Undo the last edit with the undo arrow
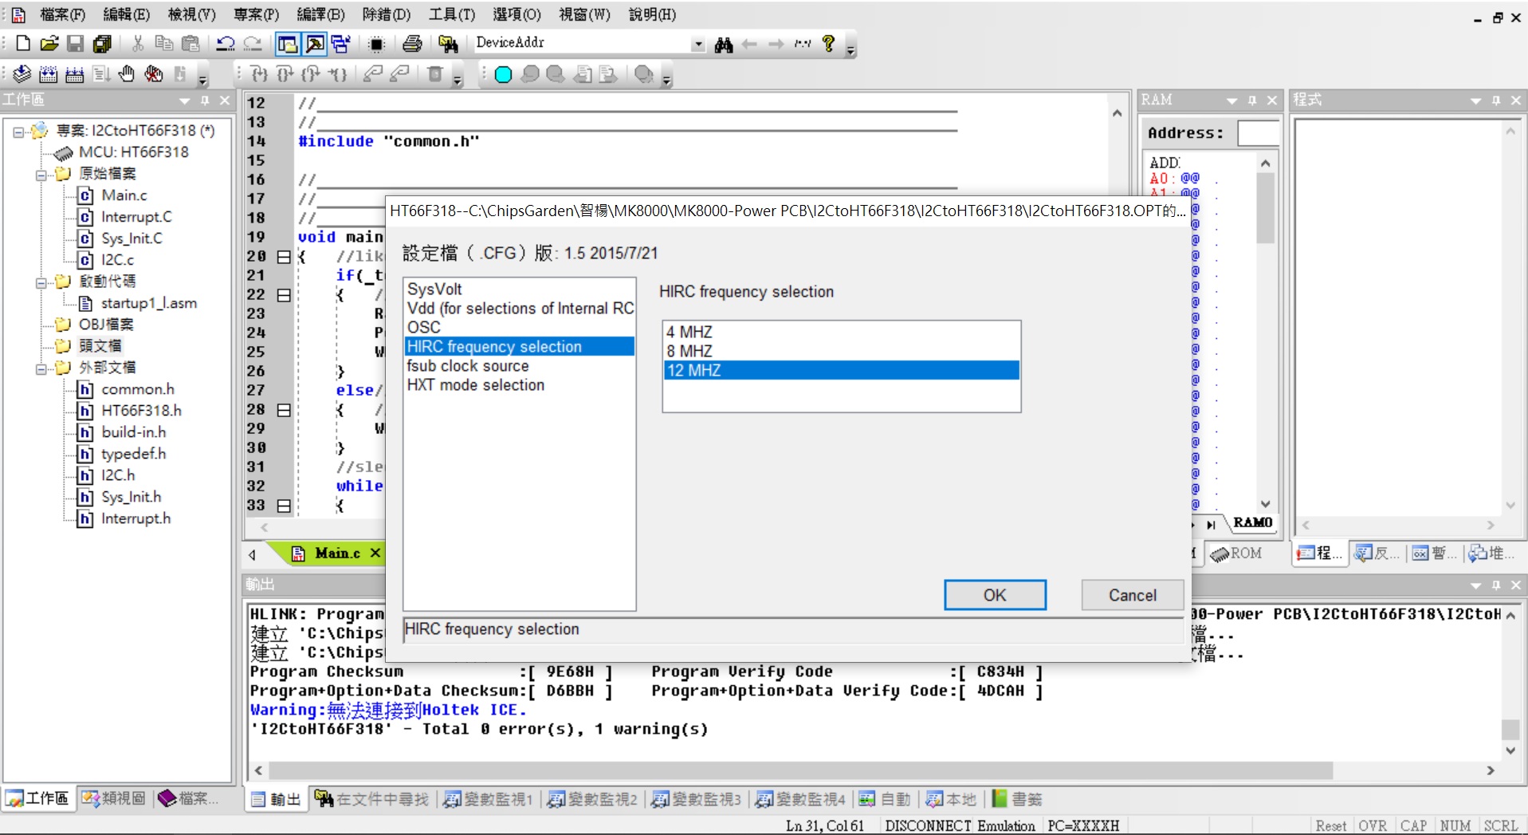The height and width of the screenshot is (835, 1528). [x=226, y=43]
